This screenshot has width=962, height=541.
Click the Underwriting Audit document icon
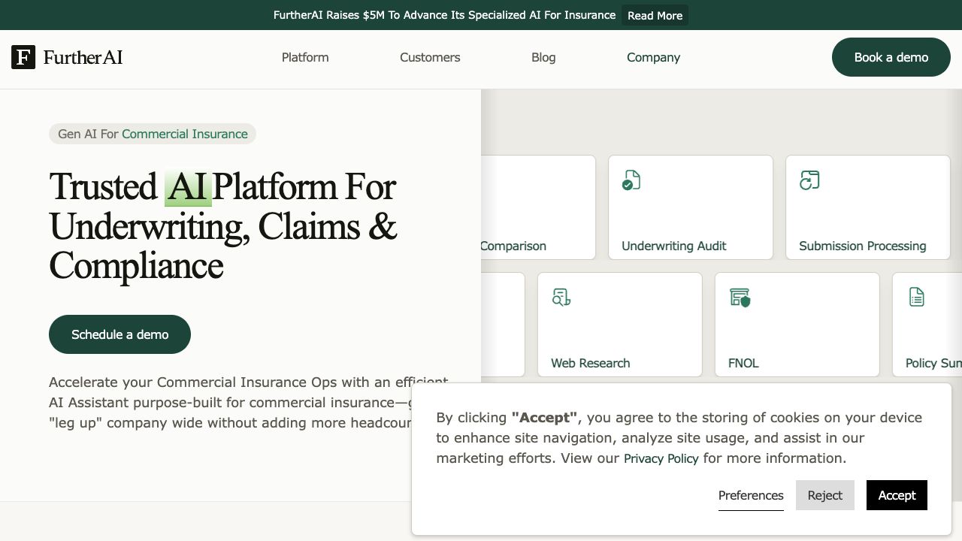click(x=631, y=180)
